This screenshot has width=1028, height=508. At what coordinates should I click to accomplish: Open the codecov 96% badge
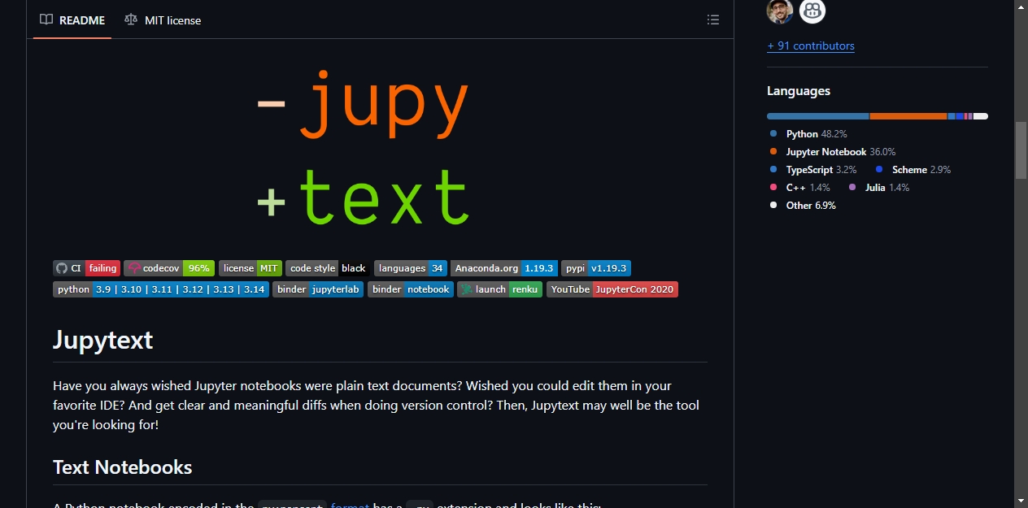pos(169,268)
